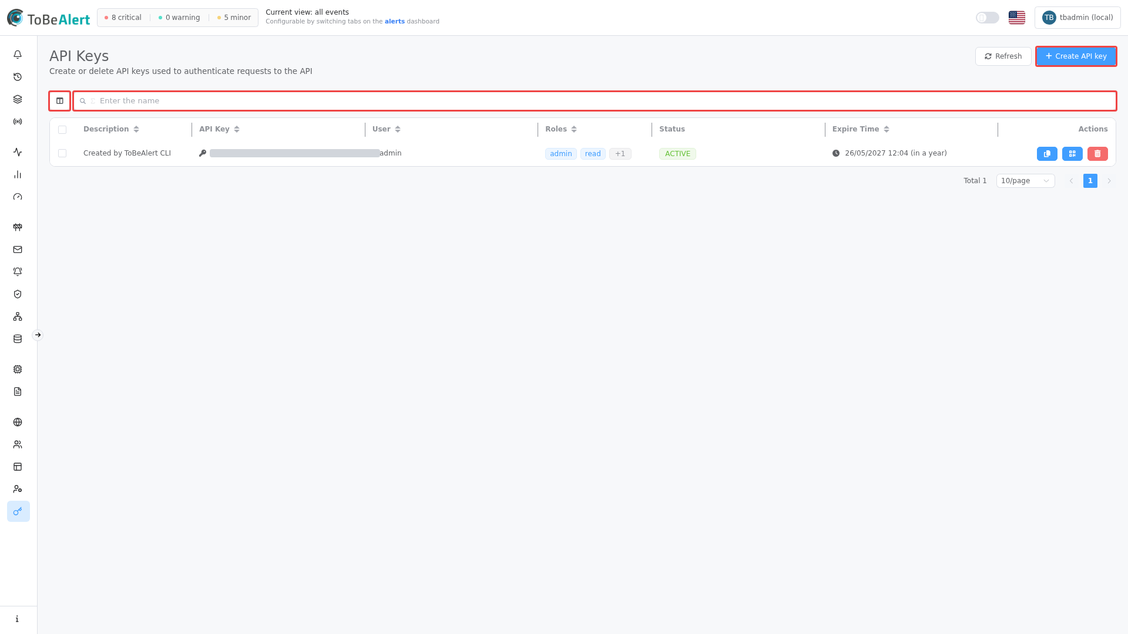The image size is (1128, 634).
Task: Expand the sidebar with arrow handle
Action: pos(38,335)
